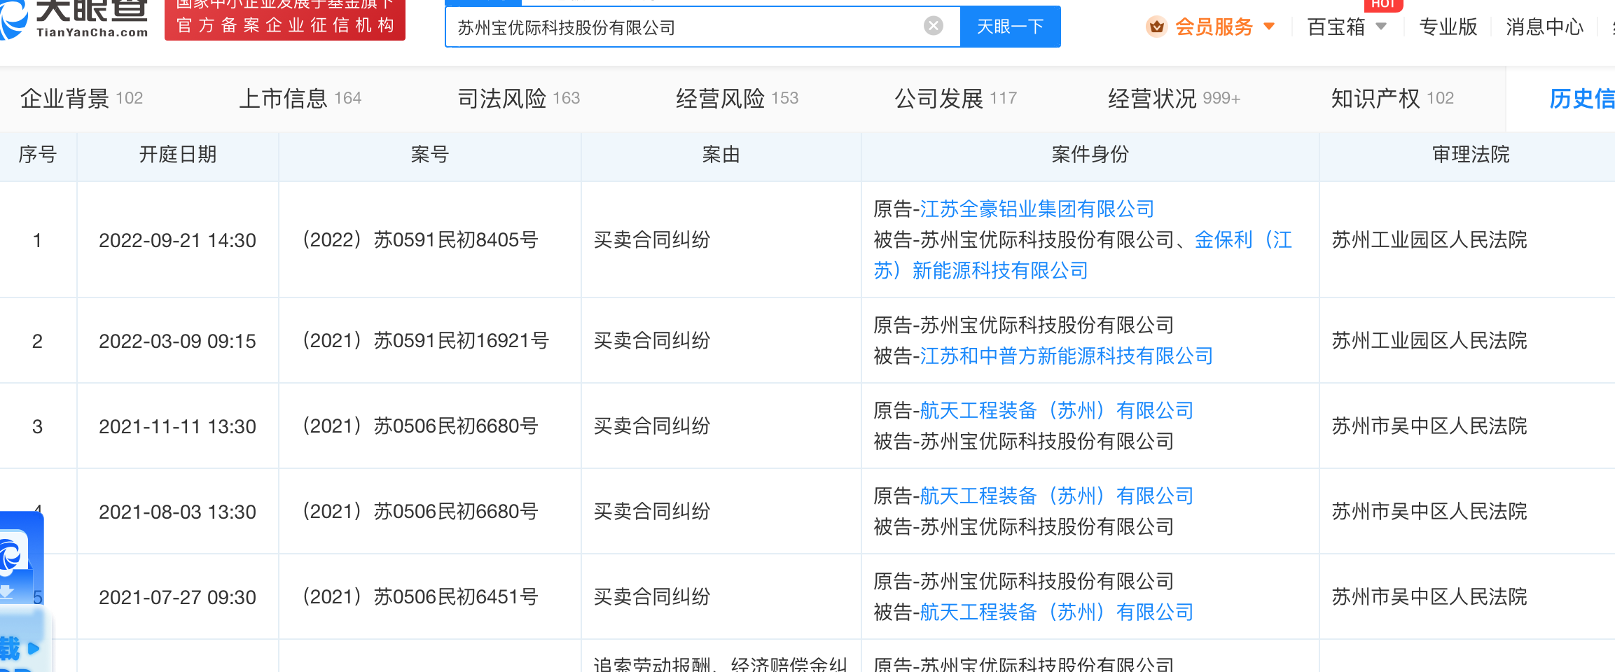Click case number （2022）苏0591民初8405号

(x=420, y=240)
